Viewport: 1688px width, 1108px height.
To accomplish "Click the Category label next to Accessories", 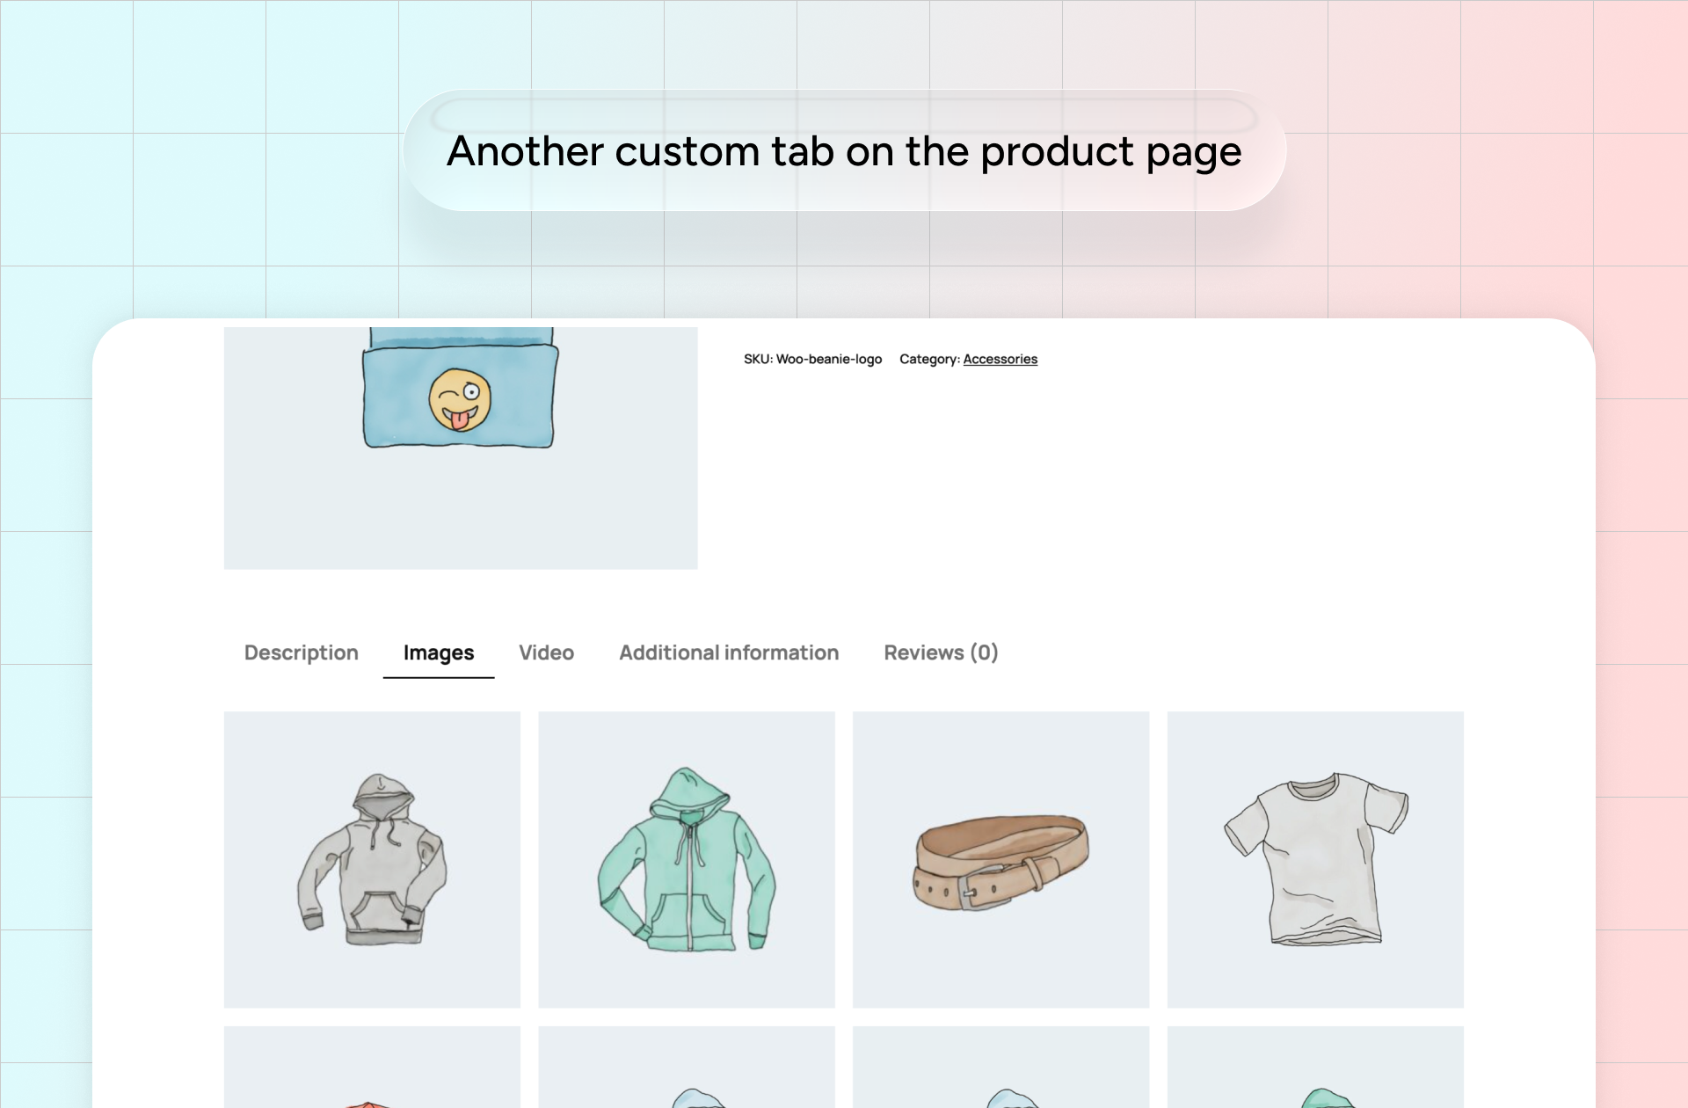I will pyautogui.click(x=929, y=359).
